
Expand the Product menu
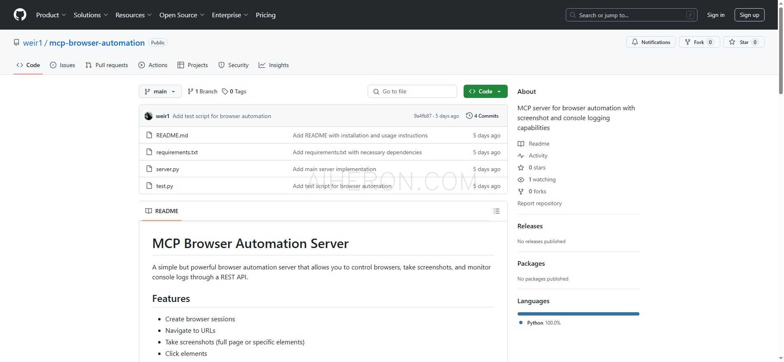tap(51, 15)
